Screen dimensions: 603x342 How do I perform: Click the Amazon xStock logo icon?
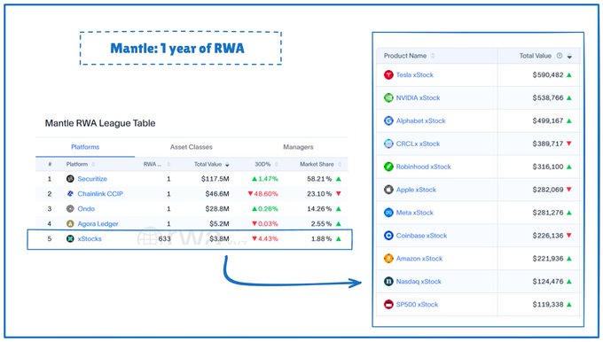click(x=388, y=258)
